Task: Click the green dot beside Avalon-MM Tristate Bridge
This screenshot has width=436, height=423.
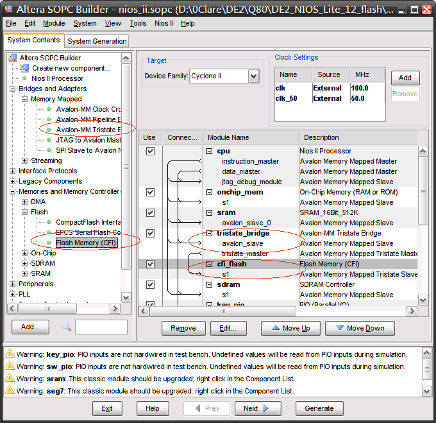Action: (49, 130)
